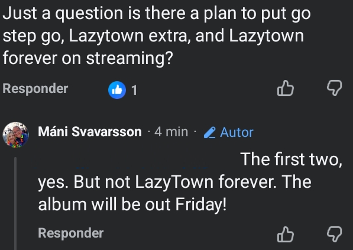Like Máni Svavarsson's reply
353x250 pixels.
286,235
